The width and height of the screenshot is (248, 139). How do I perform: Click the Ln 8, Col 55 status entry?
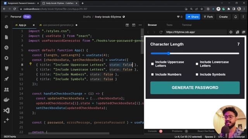[x=188, y=137]
